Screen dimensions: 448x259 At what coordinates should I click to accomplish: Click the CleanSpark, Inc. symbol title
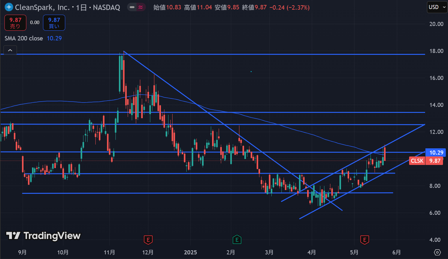pyautogui.click(x=42, y=7)
